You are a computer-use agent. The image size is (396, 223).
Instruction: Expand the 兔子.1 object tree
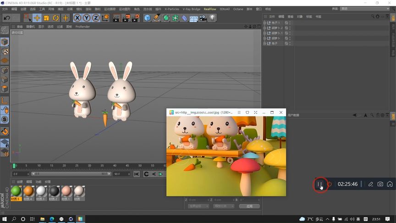[264, 22]
